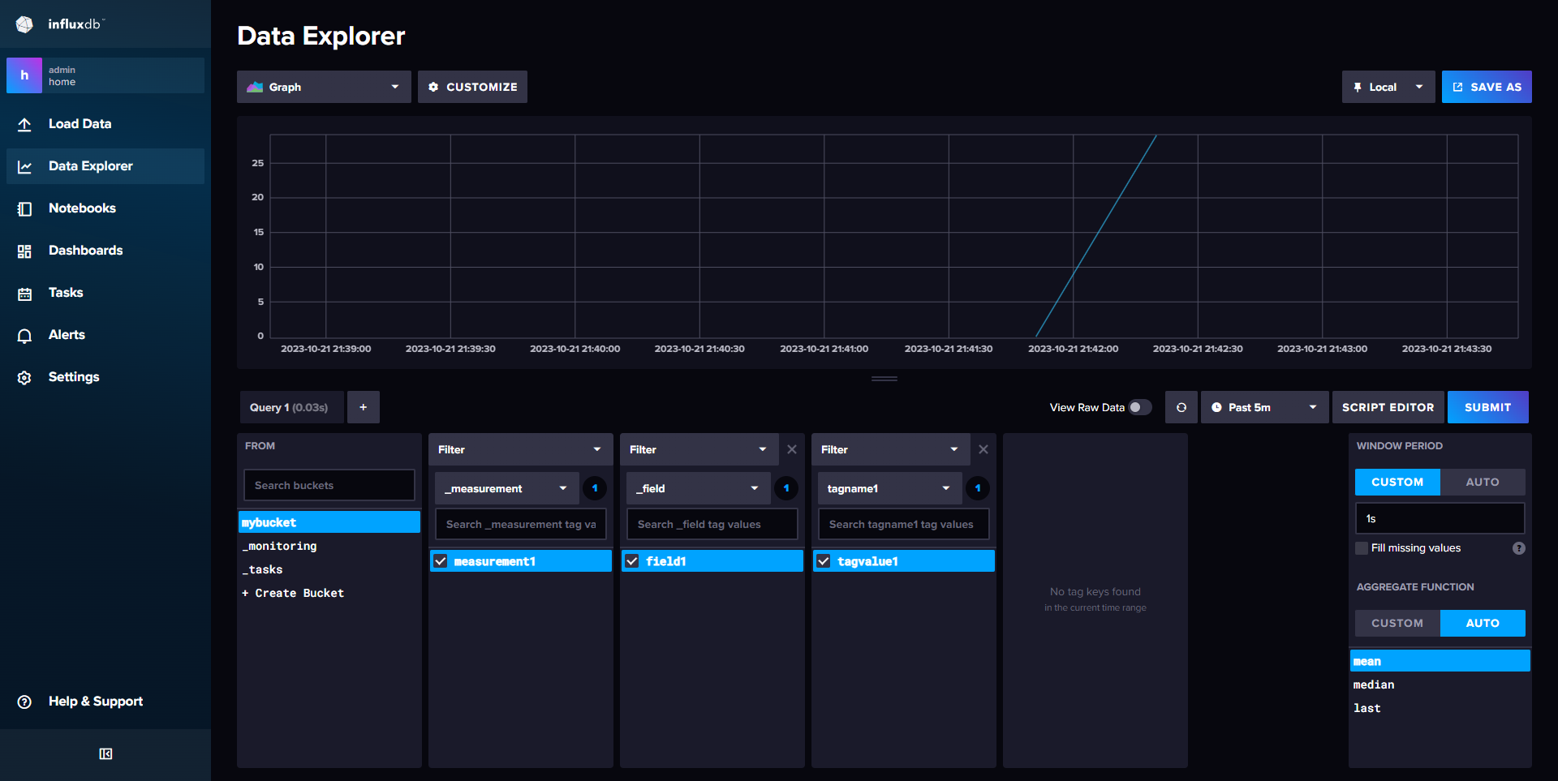Click the _measurement selected count badge

point(595,488)
